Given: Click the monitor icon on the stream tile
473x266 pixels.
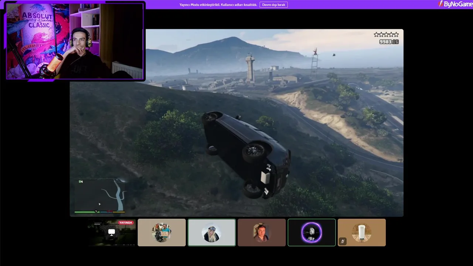Looking at the screenshot, I should 112,232.
